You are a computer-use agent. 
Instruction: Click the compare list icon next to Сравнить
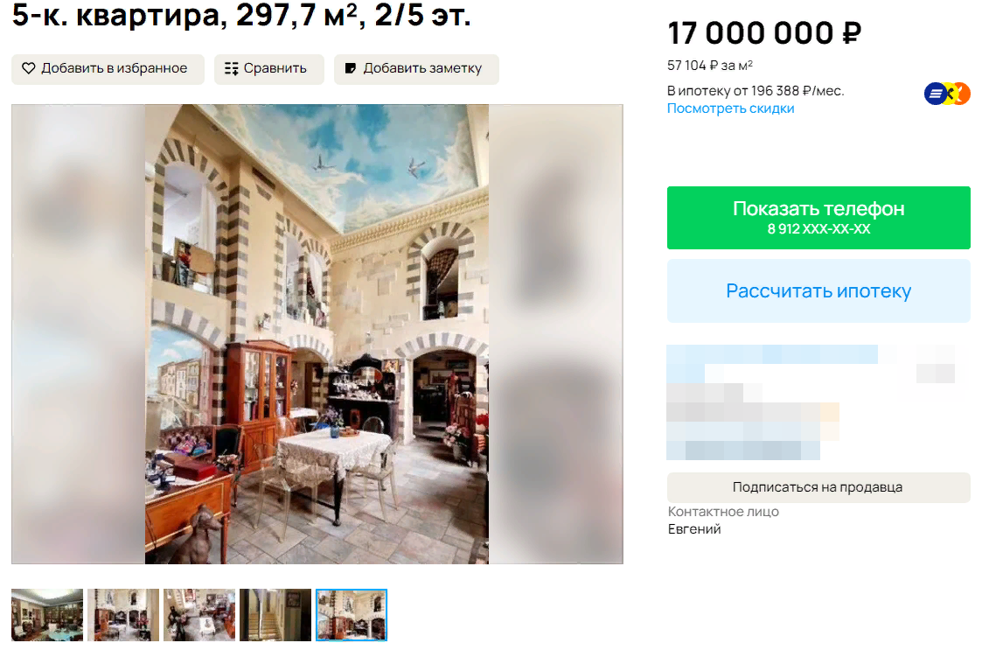coord(232,68)
